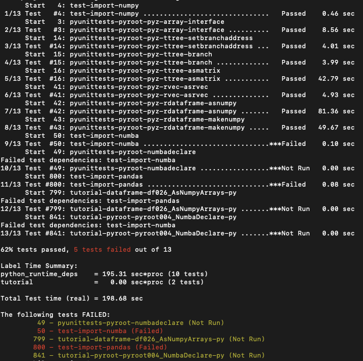
Task: Click 'Passed' status on test-import-numpy line
Action: tap(294, 13)
